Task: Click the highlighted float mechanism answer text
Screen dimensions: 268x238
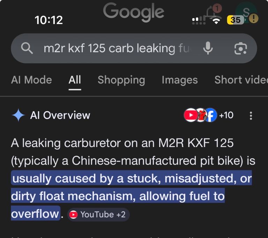Action: click(131, 187)
